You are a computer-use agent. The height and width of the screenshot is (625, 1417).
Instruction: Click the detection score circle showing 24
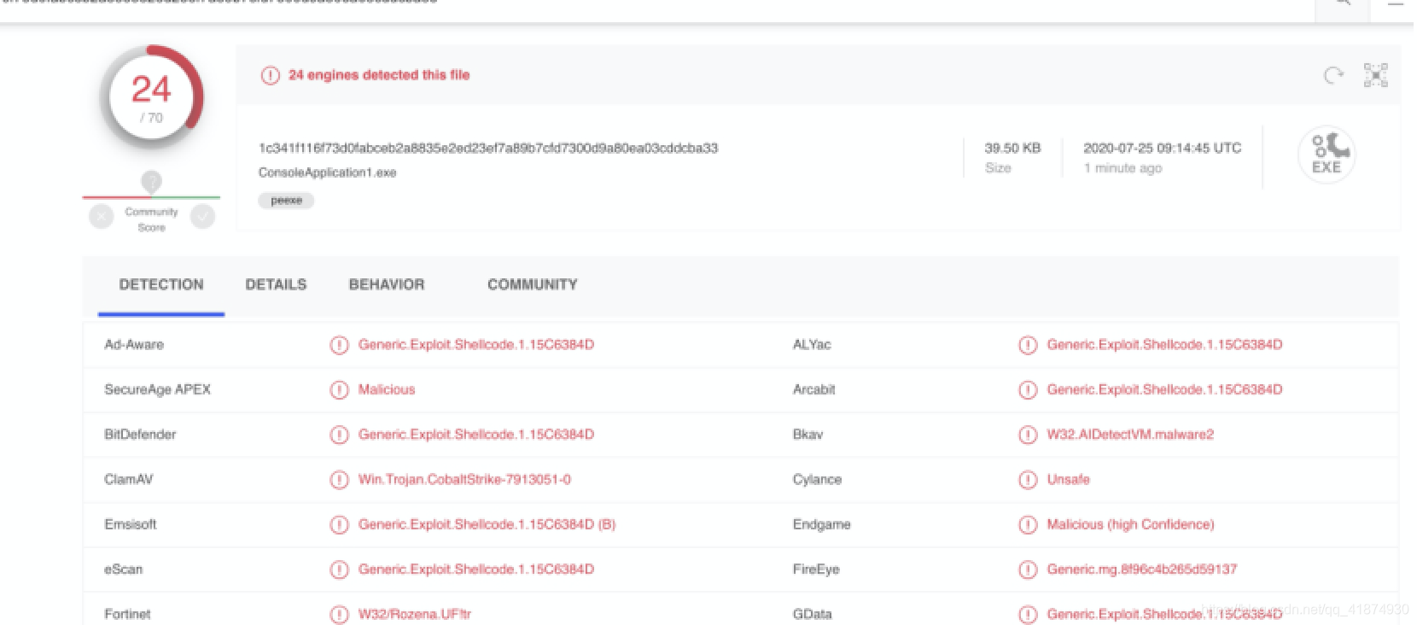151,97
